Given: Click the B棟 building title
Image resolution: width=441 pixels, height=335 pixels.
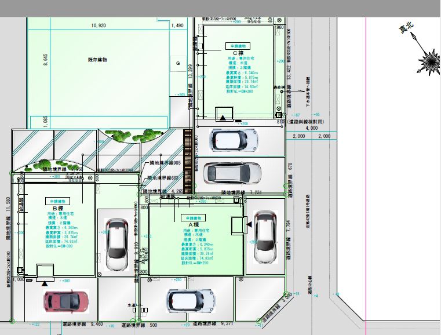Looking at the screenshot, I should (58, 209).
